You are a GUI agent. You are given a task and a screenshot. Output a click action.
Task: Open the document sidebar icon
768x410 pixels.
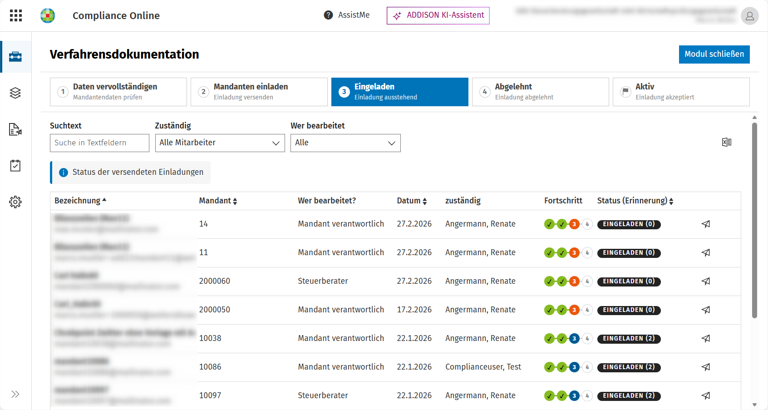point(15,129)
